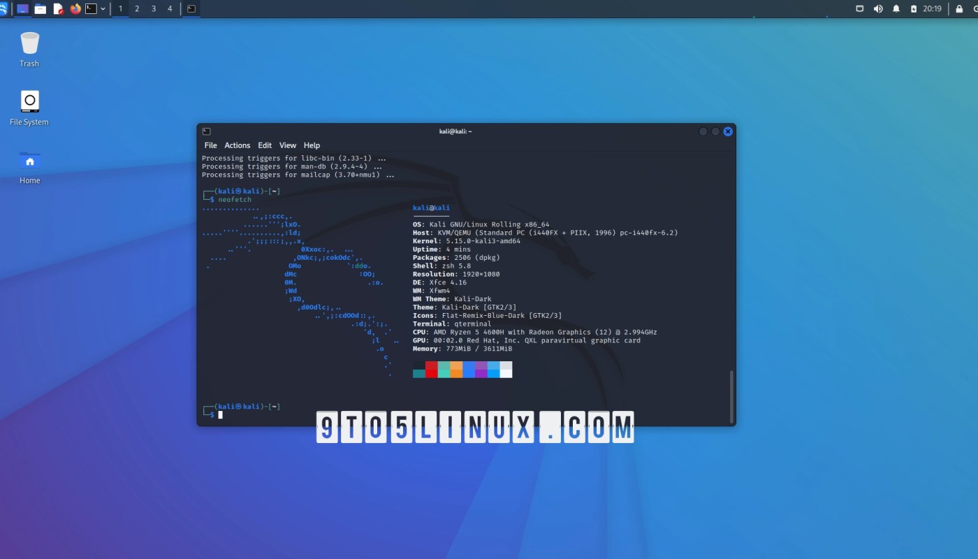The image size is (978, 559).
Task: Switch to workspace 2
Action: click(137, 9)
